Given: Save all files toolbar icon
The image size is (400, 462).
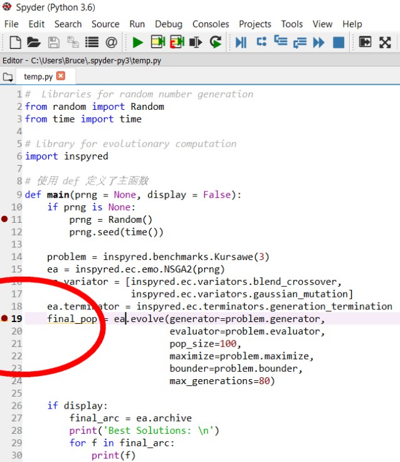Looking at the screenshot, I should [73, 42].
